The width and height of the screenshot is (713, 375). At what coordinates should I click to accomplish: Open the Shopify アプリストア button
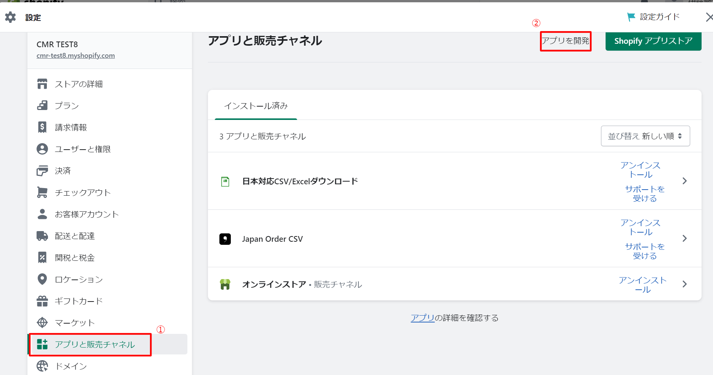click(653, 41)
